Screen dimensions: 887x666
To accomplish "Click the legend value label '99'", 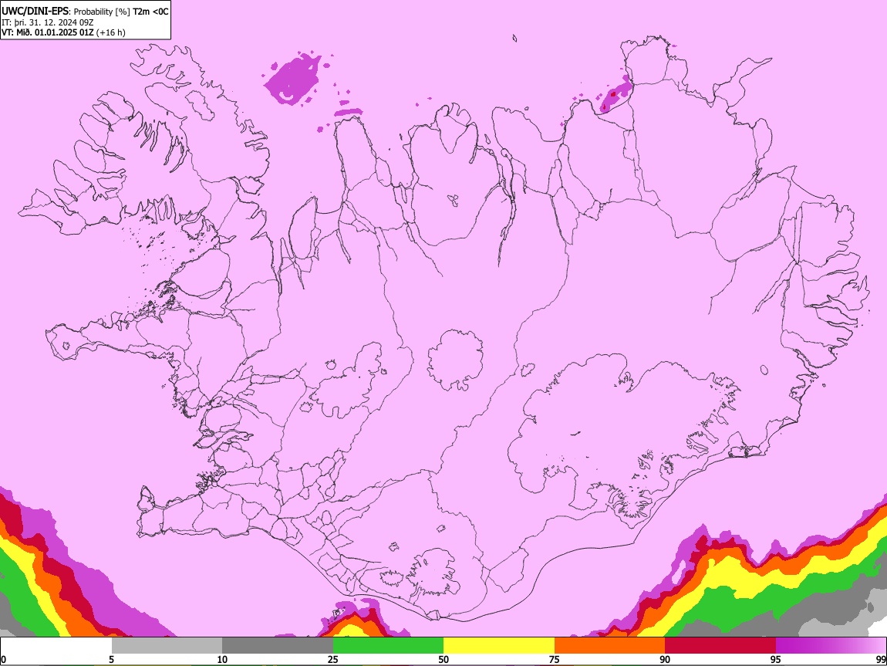I will pyautogui.click(x=880, y=659).
